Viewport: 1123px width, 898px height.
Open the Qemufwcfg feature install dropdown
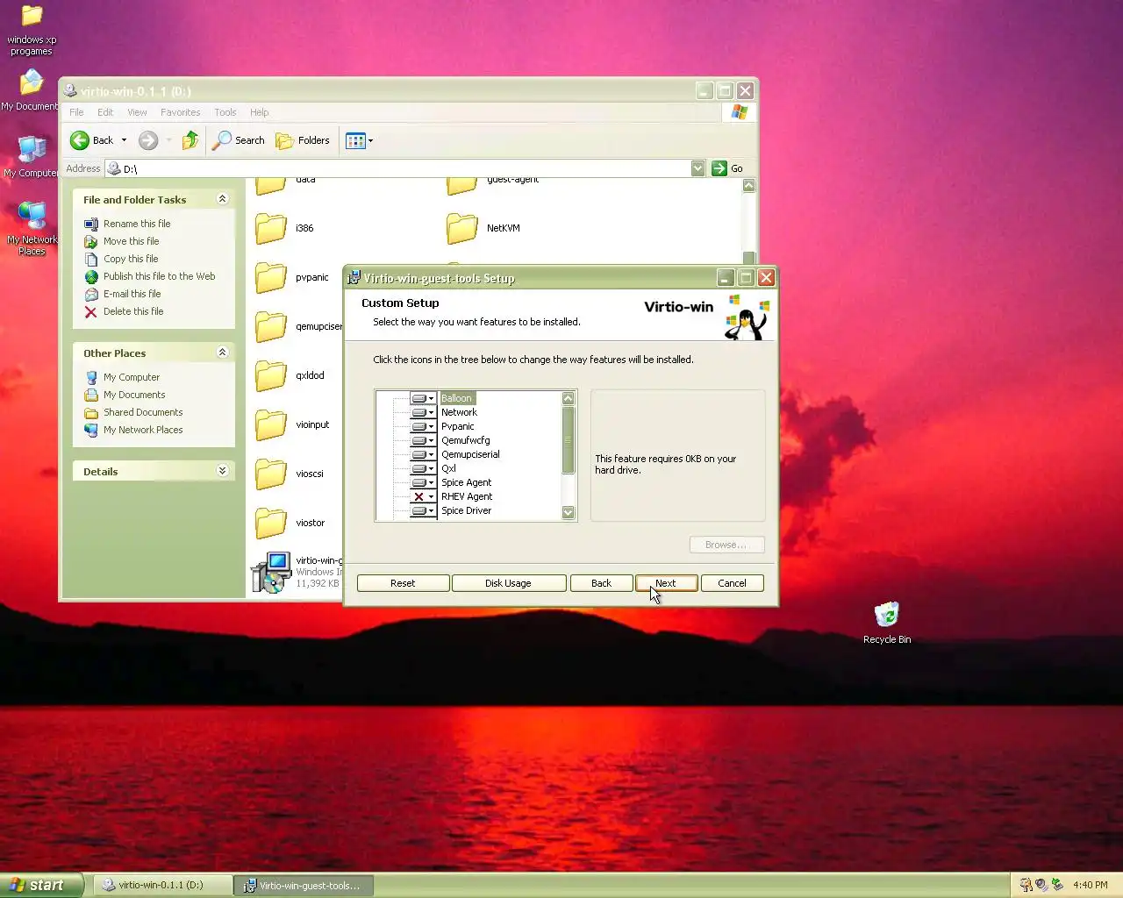tap(423, 440)
